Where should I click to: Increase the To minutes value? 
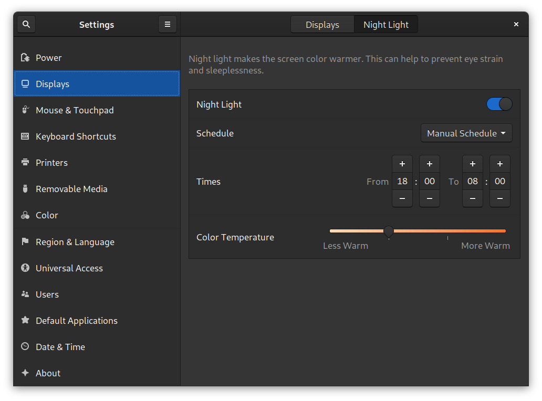[500, 164]
